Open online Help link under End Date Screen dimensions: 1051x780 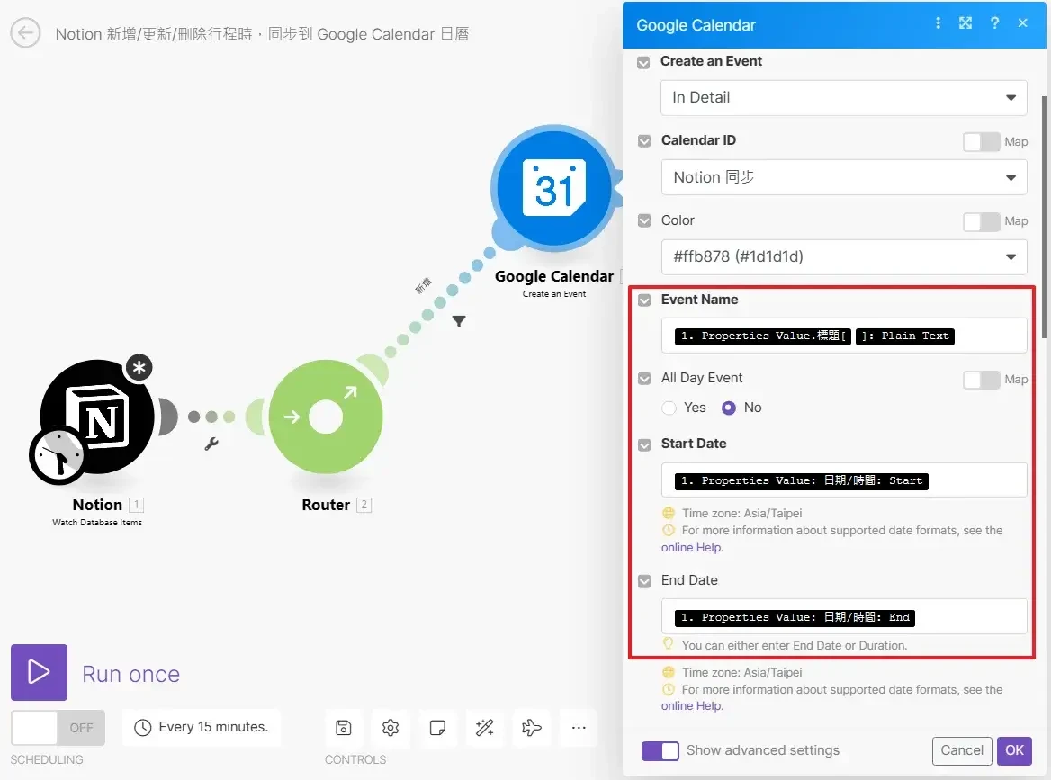[692, 705]
